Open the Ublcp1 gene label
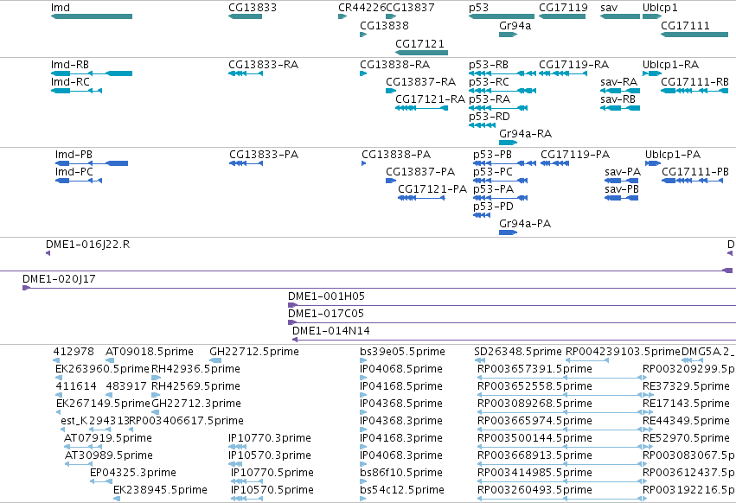Screen dimensions: 736x503 (660, 8)
